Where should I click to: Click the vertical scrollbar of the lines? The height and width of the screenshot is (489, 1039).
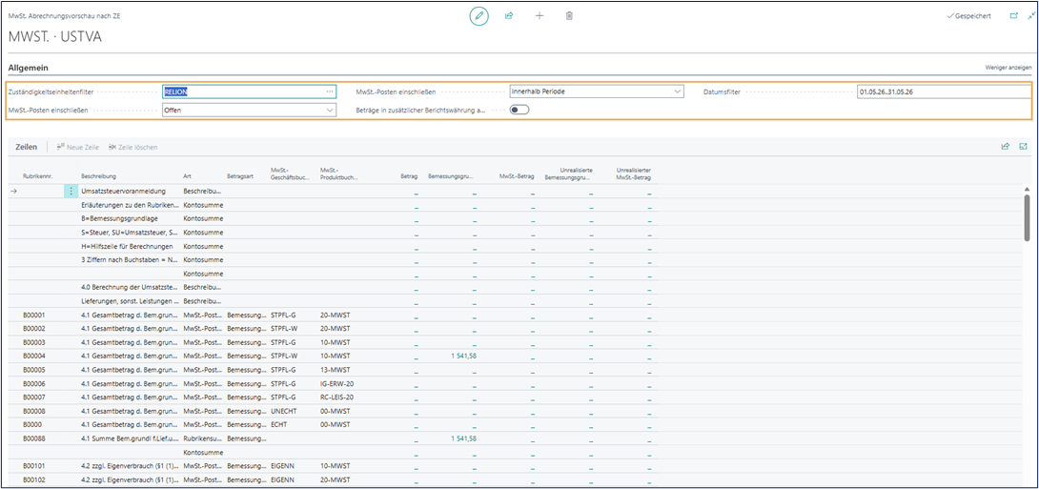(1027, 218)
